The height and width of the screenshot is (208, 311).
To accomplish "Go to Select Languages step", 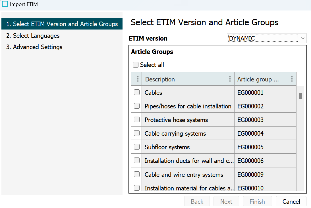I will point(33,36).
